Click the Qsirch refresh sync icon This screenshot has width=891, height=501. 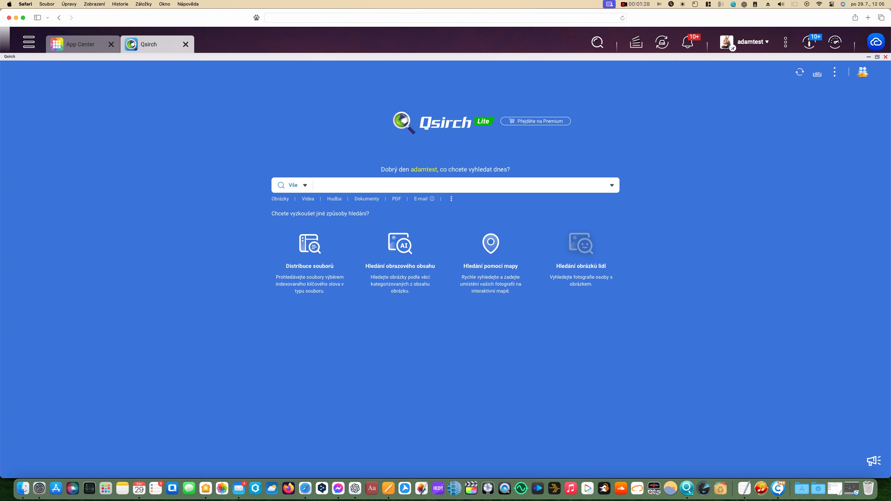pos(799,72)
